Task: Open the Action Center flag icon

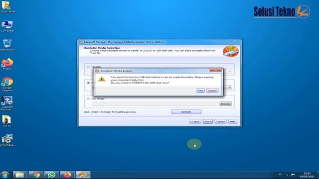Action: coord(293,175)
